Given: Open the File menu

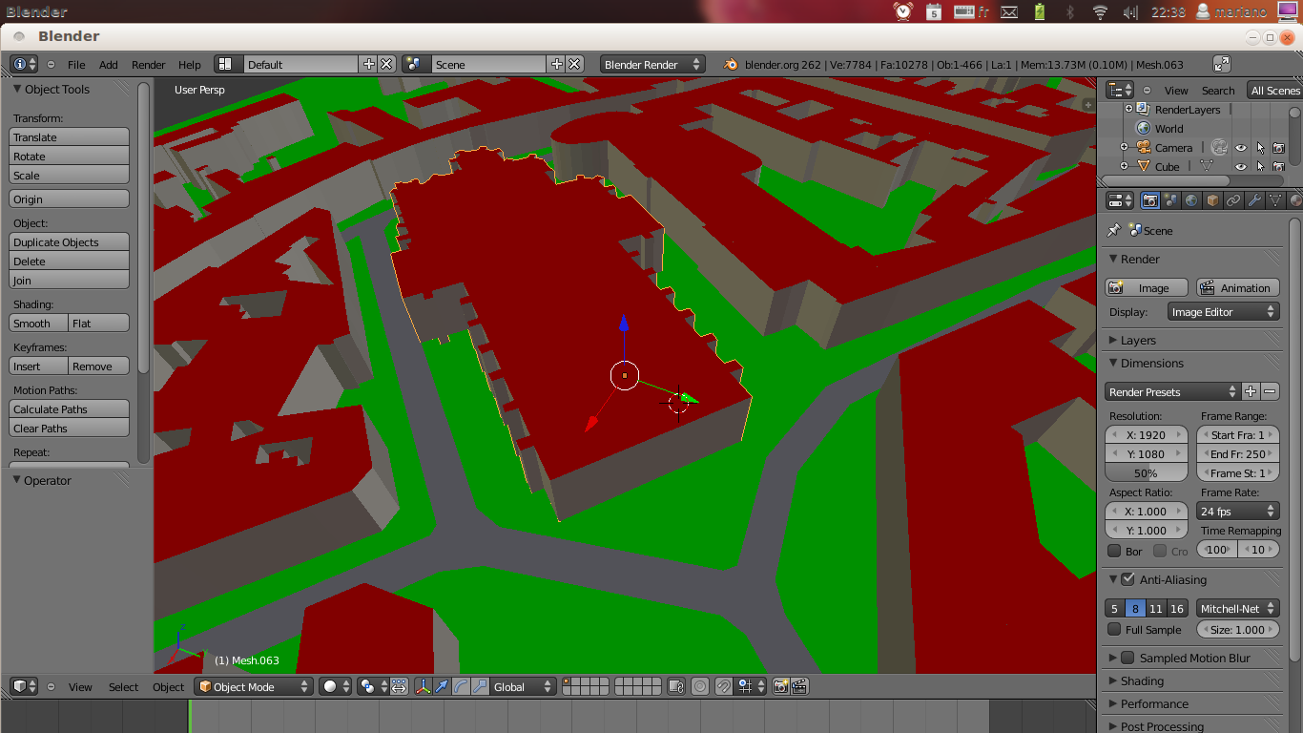Looking at the screenshot, I should 76,65.
